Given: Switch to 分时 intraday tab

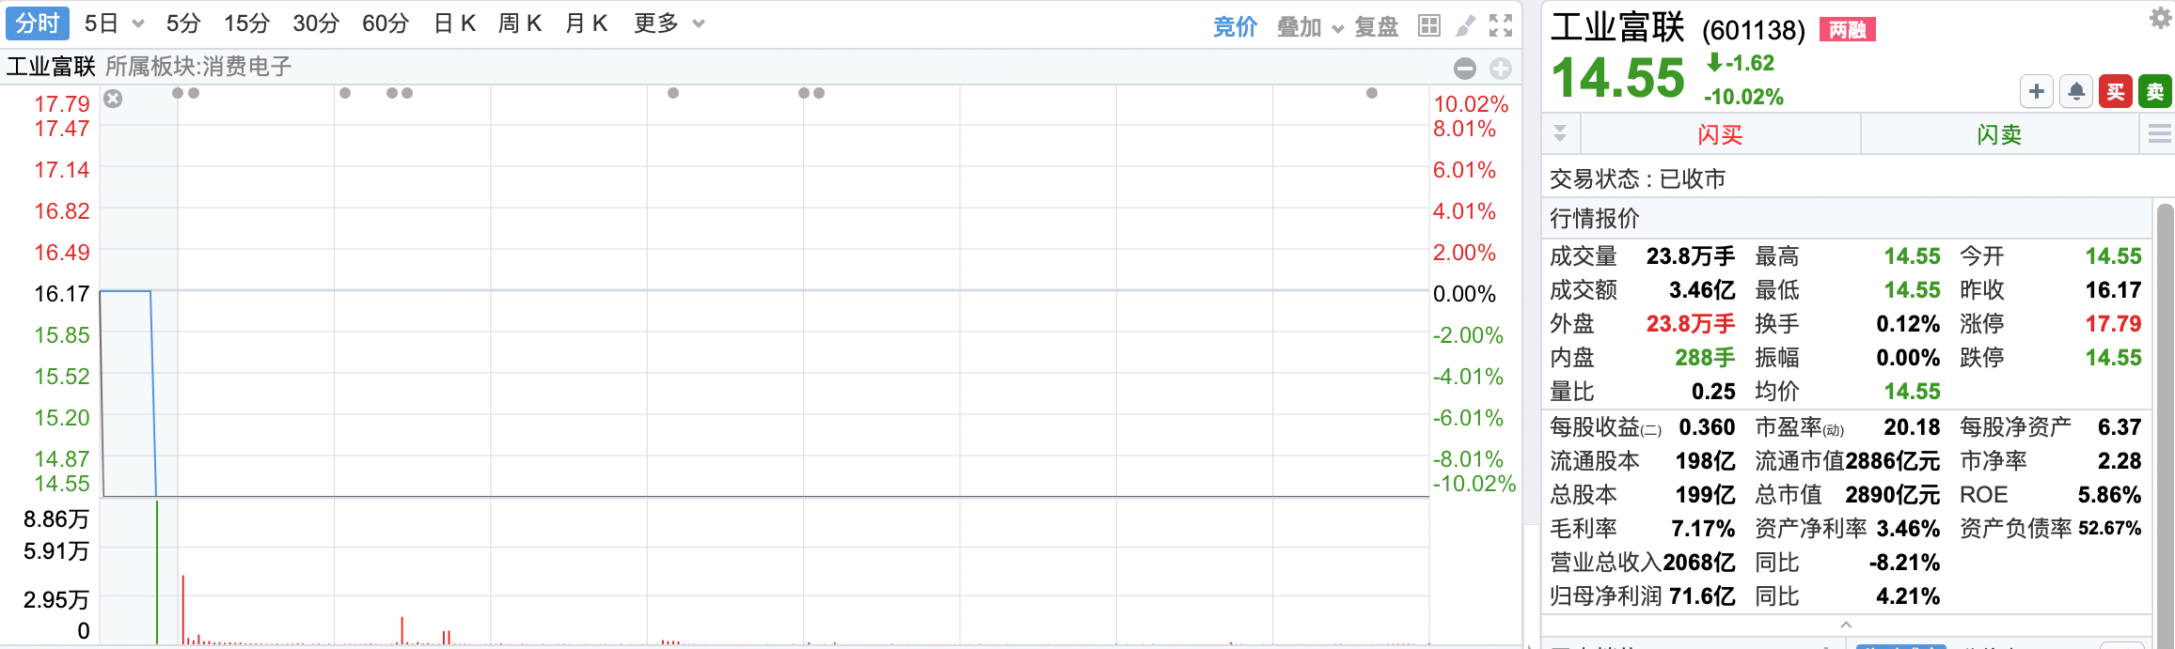Looking at the screenshot, I should pyautogui.click(x=38, y=23).
